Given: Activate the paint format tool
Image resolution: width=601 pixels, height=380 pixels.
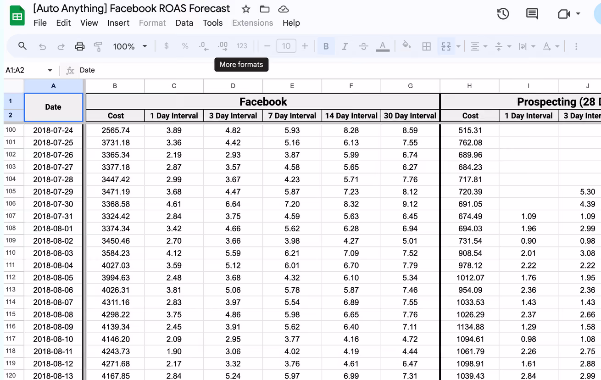Looking at the screenshot, I should tap(98, 46).
